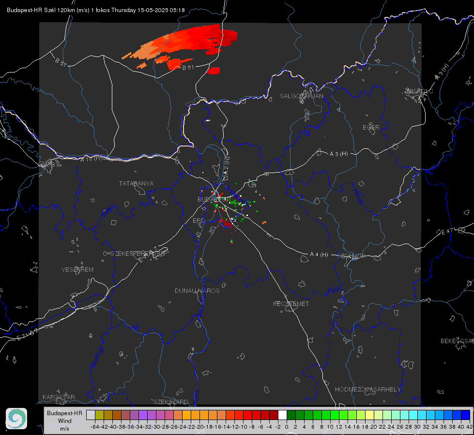This screenshot has height=435, width=474.
Task: Select the white swatch between -2 and 0
Action: coord(282,415)
